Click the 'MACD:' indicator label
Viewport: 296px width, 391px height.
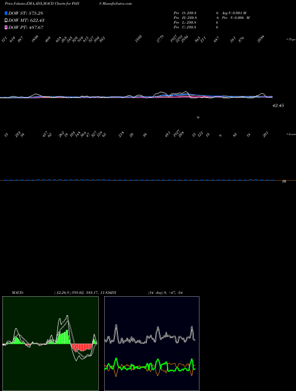click(x=18, y=293)
